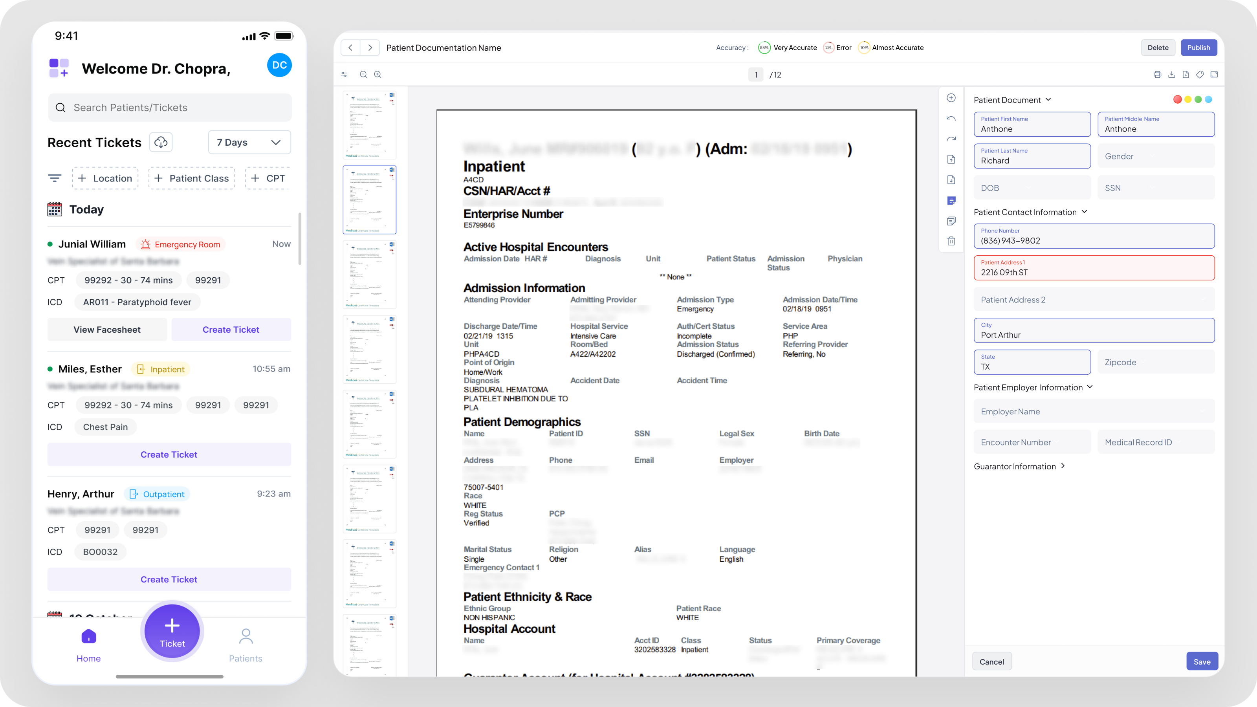This screenshot has height=707, width=1257.
Task: Zoom in on the document
Action: 377,75
